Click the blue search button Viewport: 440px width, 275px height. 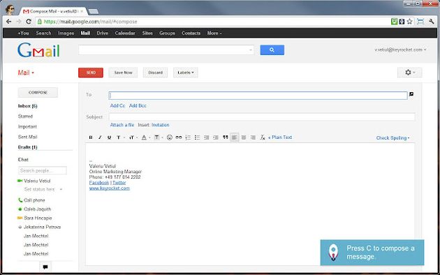[272, 50]
